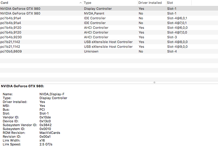Click the Display Controller value in detail pane

(x=53, y=98)
